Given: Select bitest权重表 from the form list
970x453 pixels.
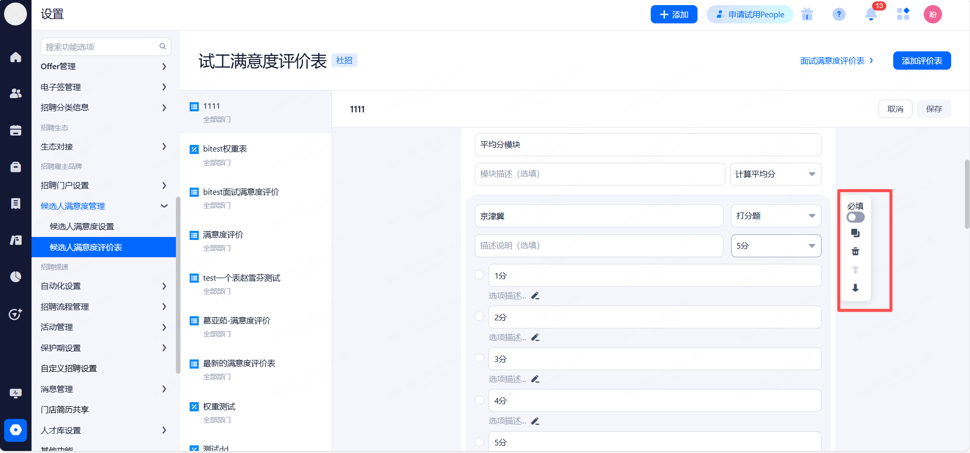Looking at the screenshot, I should coord(225,149).
